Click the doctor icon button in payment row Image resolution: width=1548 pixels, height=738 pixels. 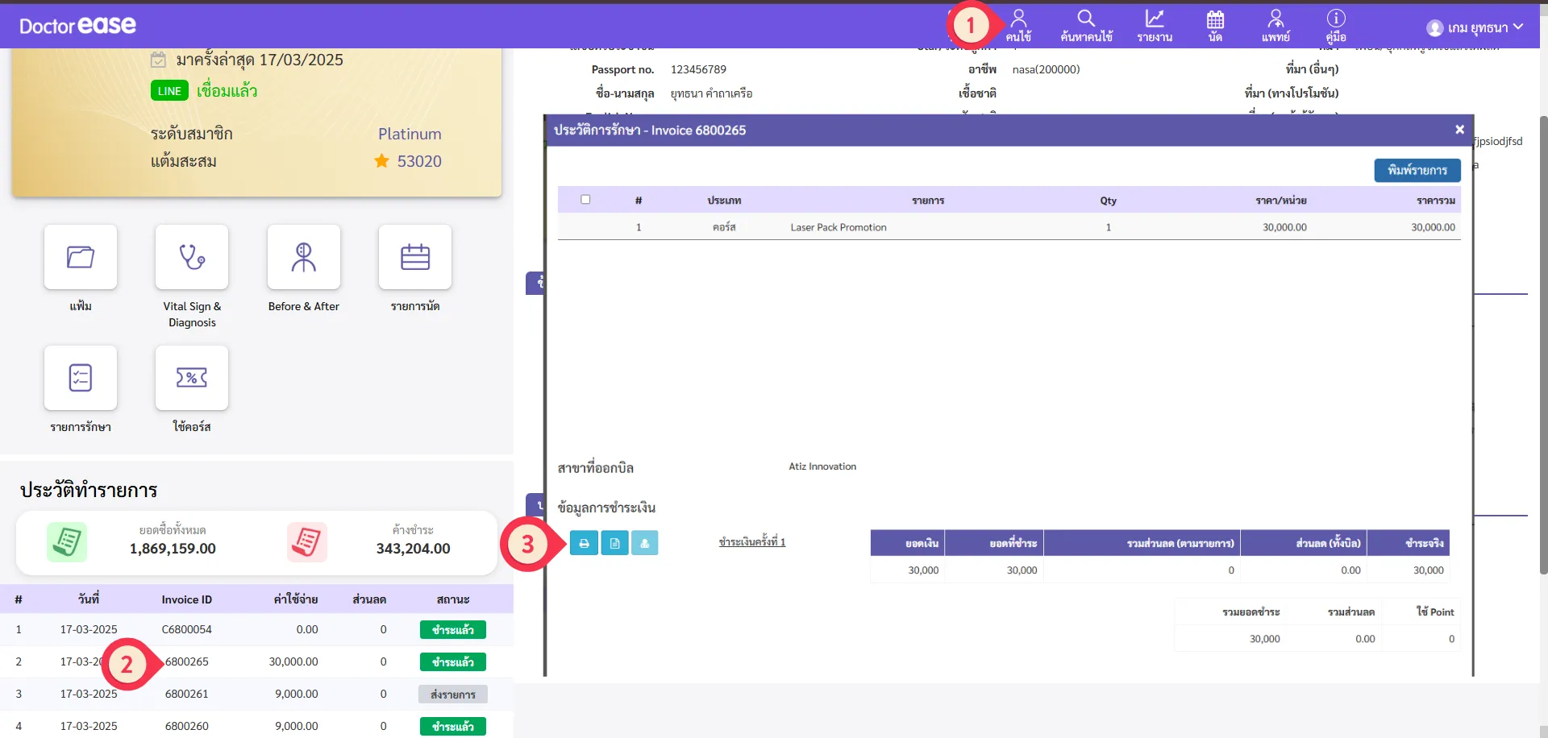(644, 543)
